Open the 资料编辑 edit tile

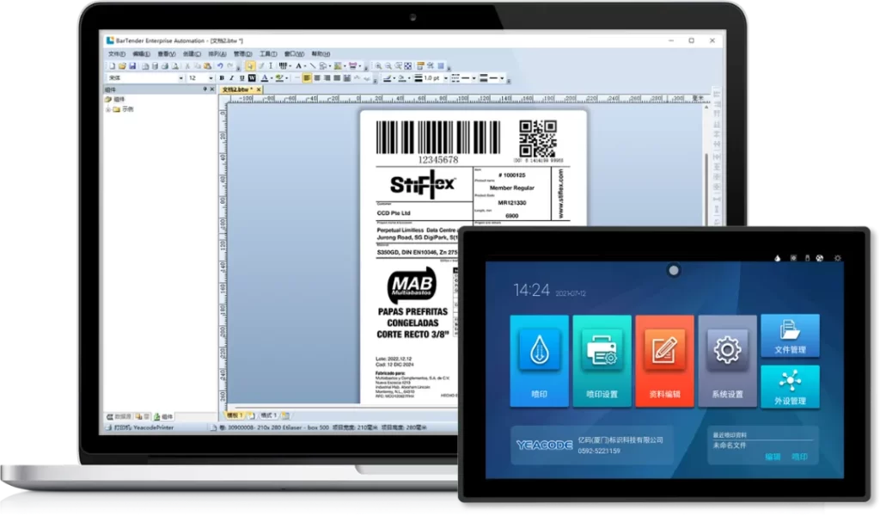click(x=664, y=359)
